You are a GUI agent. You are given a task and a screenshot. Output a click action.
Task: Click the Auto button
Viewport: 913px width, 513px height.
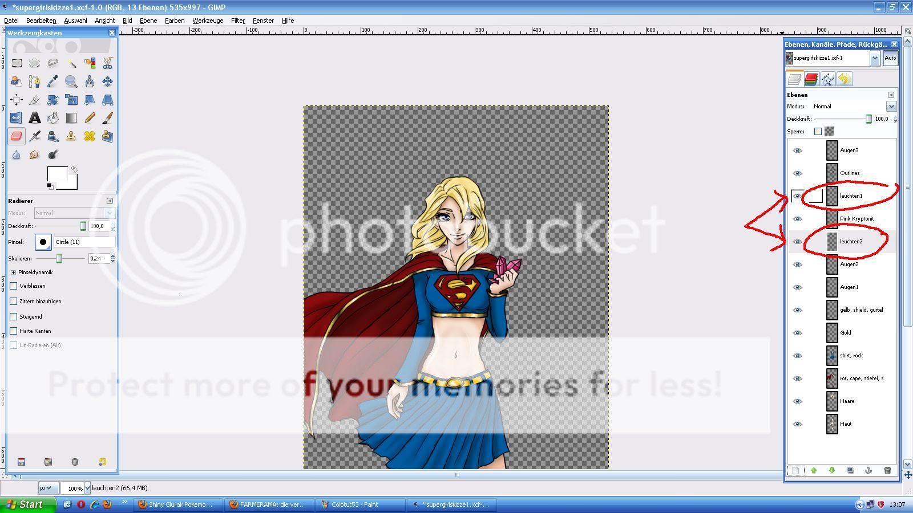pos(890,58)
